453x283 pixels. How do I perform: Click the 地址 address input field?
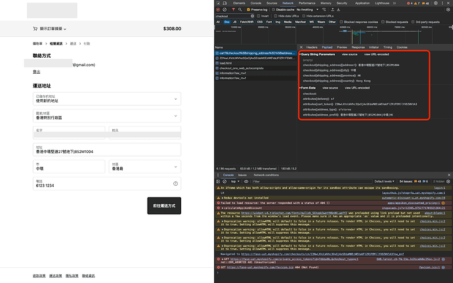(106, 150)
